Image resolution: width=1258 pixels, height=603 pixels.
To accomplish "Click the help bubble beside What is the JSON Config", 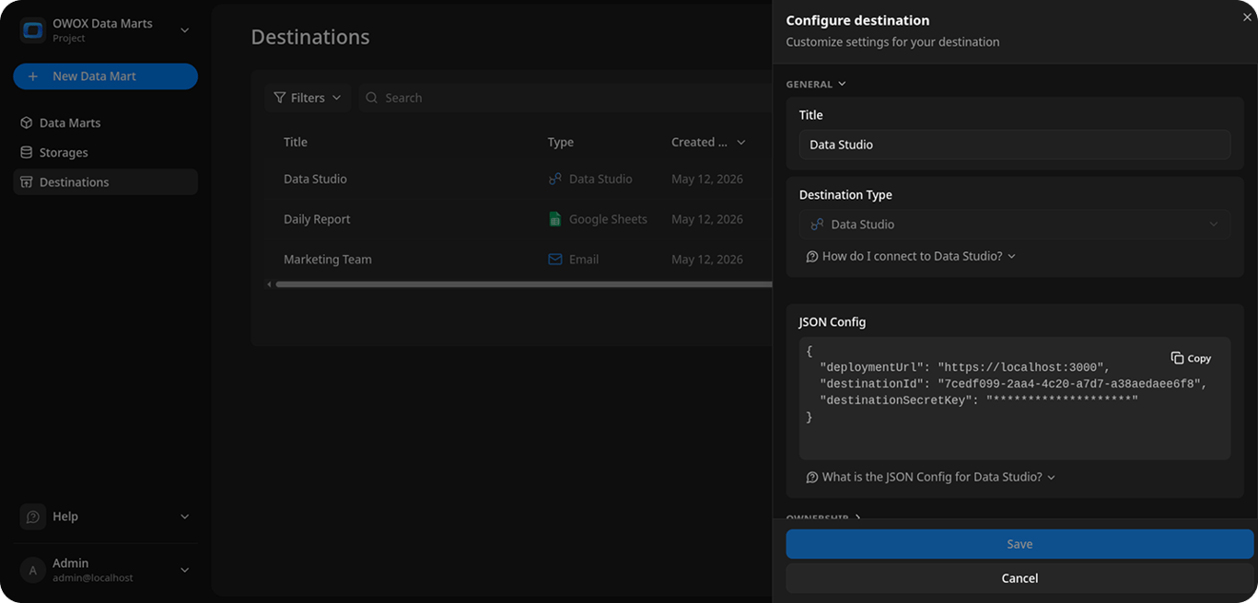I will 811,477.
